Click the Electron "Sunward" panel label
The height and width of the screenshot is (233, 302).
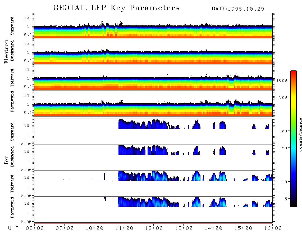point(12,26)
